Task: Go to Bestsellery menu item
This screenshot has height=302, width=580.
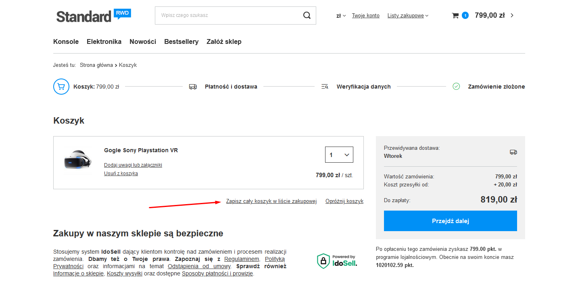Action: coord(182,42)
